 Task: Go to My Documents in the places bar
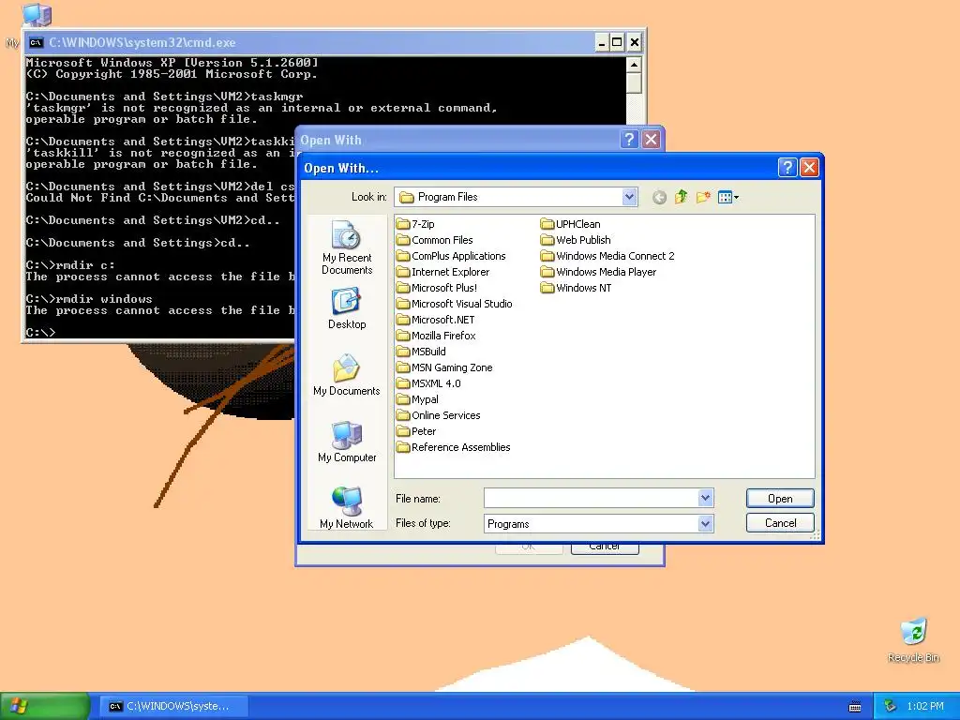tap(347, 375)
